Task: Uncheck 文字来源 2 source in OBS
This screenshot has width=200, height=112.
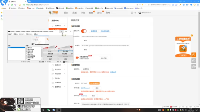Action: [27, 58]
